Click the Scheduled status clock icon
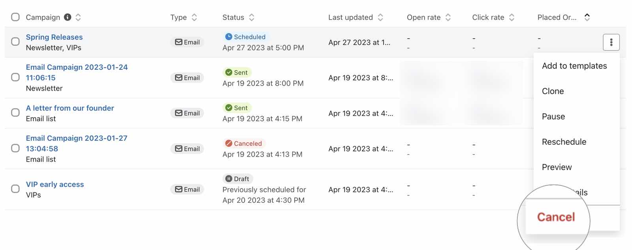Viewport: 632px width, 250px height. point(228,37)
